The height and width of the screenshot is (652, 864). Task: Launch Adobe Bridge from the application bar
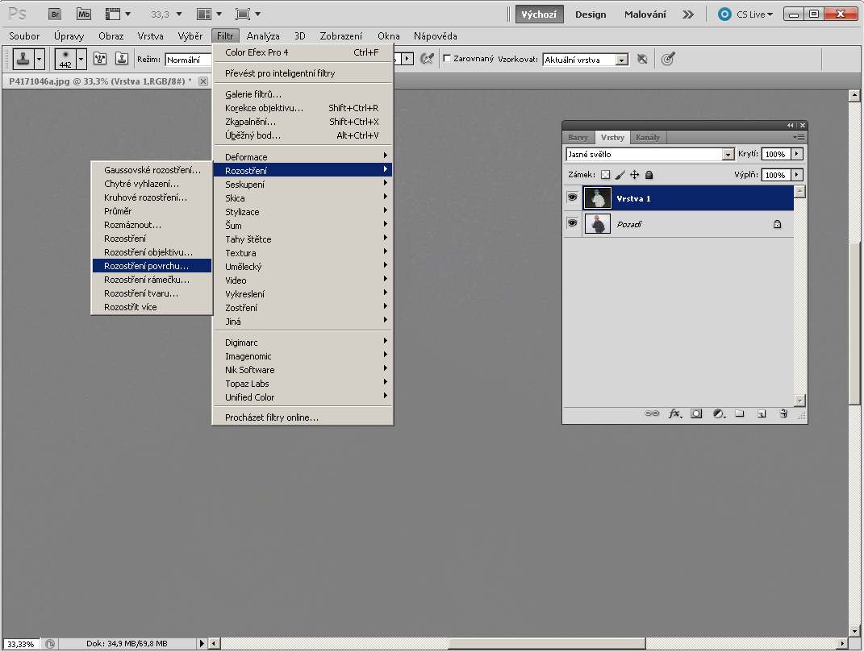[55, 14]
